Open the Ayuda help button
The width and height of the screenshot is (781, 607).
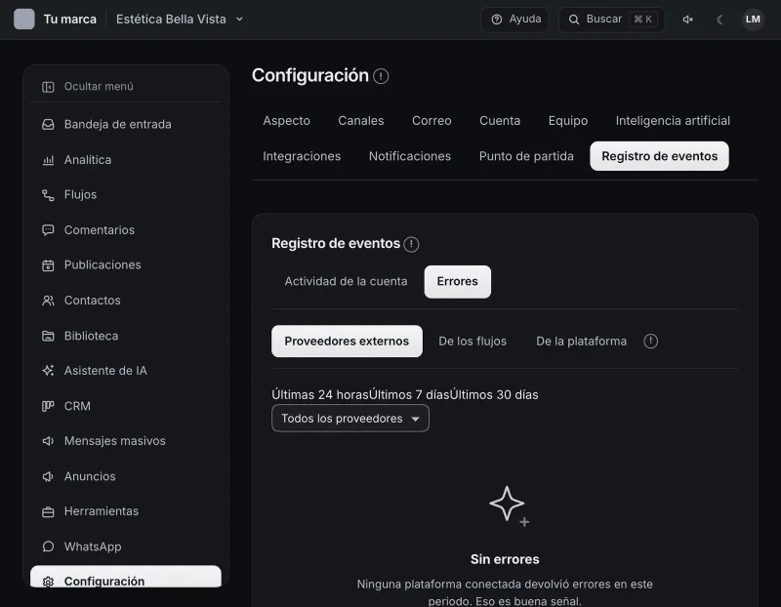[x=515, y=20]
